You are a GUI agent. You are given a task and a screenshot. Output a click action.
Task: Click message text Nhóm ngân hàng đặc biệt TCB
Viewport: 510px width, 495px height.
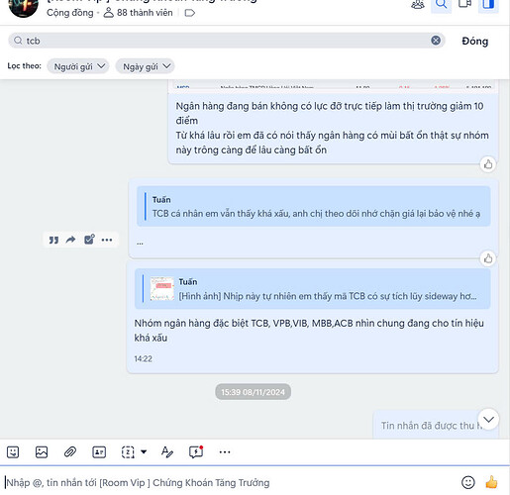pyautogui.click(x=309, y=331)
